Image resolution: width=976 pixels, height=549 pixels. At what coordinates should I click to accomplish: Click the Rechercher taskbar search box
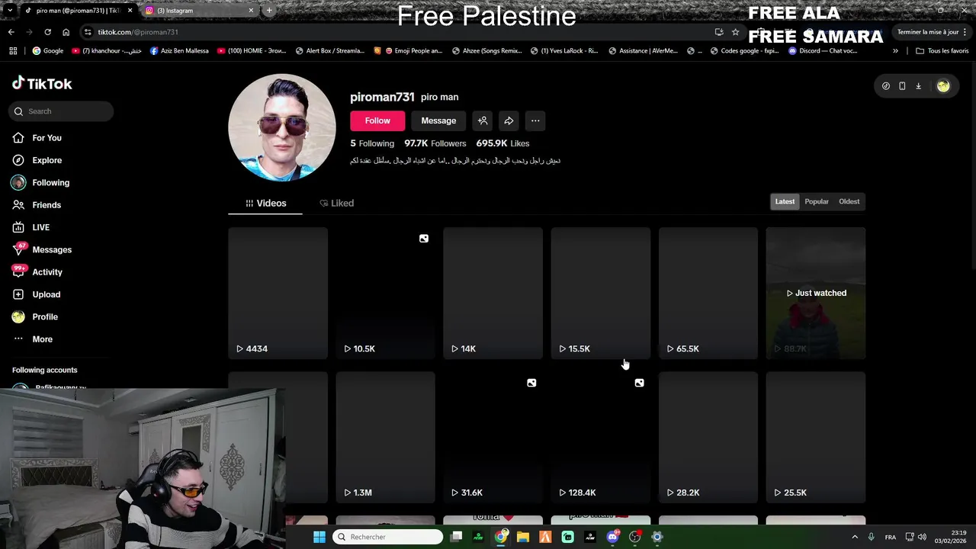(388, 537)
